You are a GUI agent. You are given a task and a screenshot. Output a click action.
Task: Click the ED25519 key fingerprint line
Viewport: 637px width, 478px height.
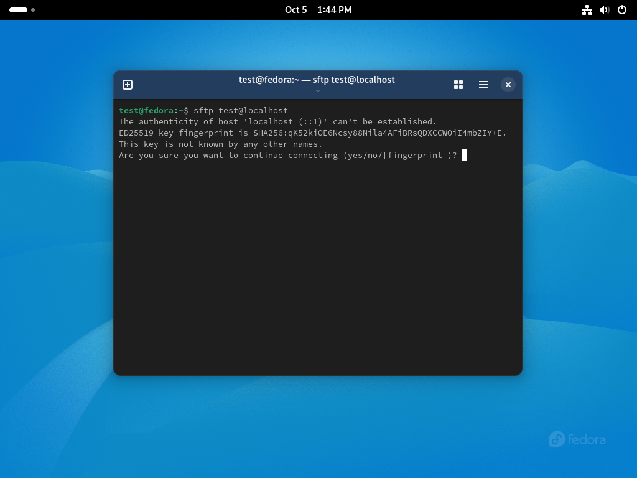pos(312,133)
